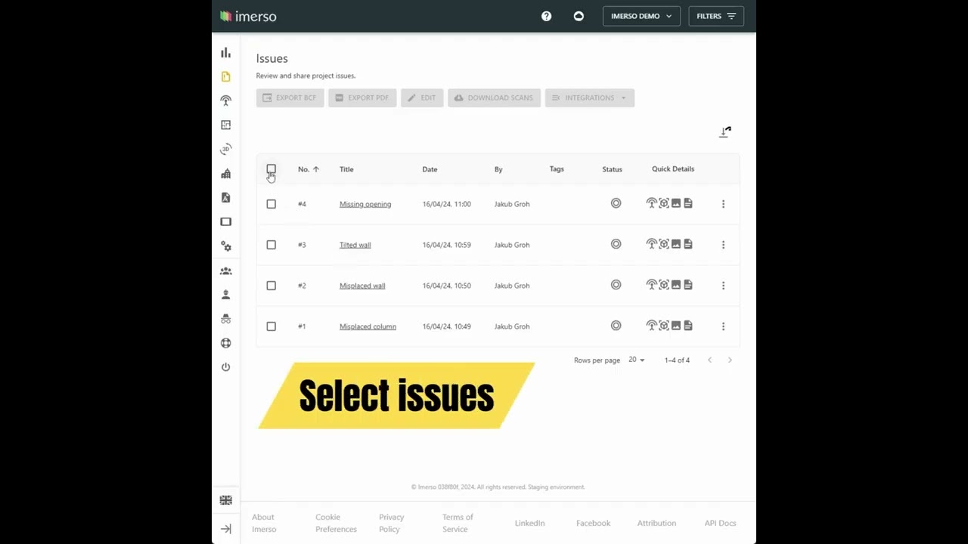Open the Filters button
The height and width of the screenshot is (544, 968).
point(716,16)
